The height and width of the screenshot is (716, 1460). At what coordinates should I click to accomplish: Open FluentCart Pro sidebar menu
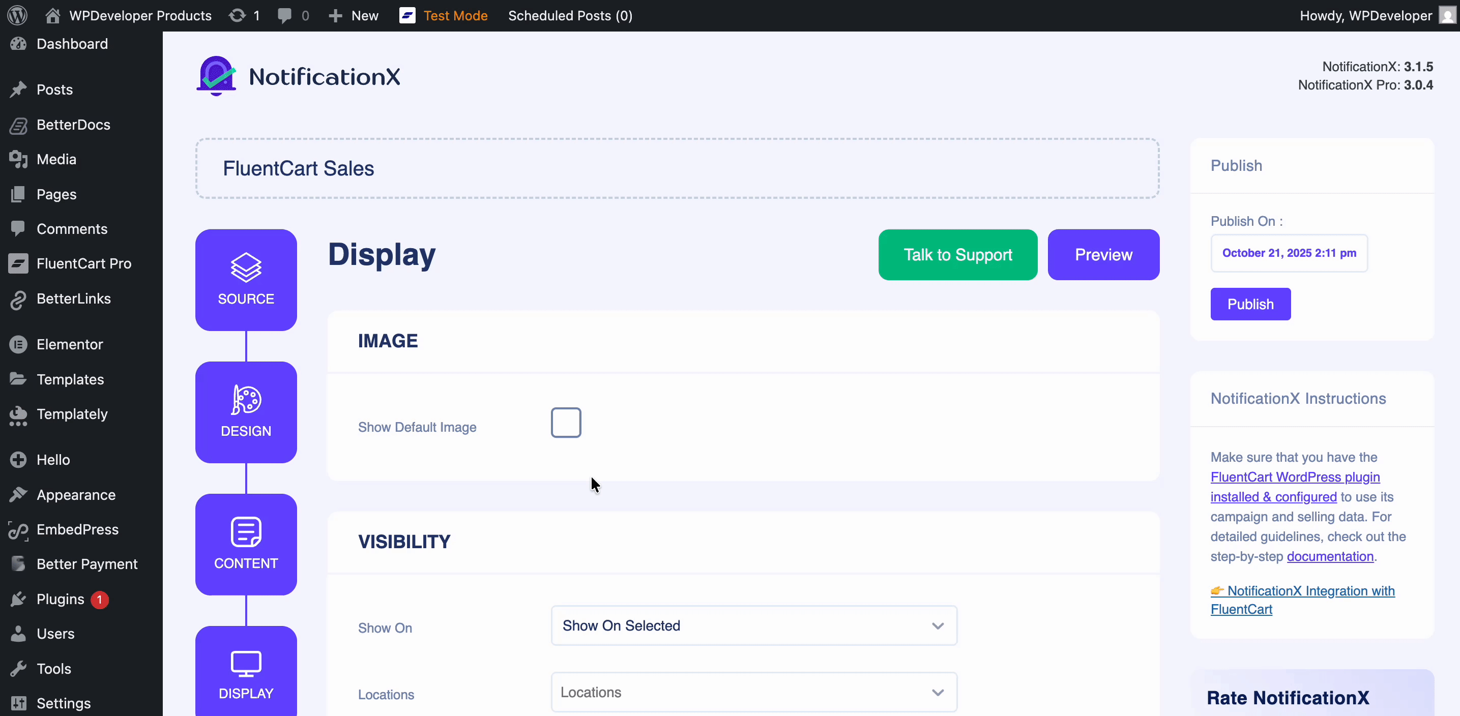[83, 263]
